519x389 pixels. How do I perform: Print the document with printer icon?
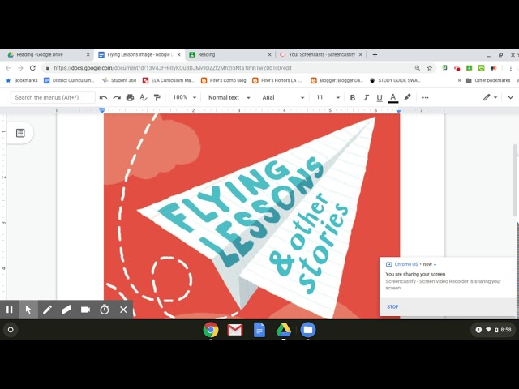point(130,97)
